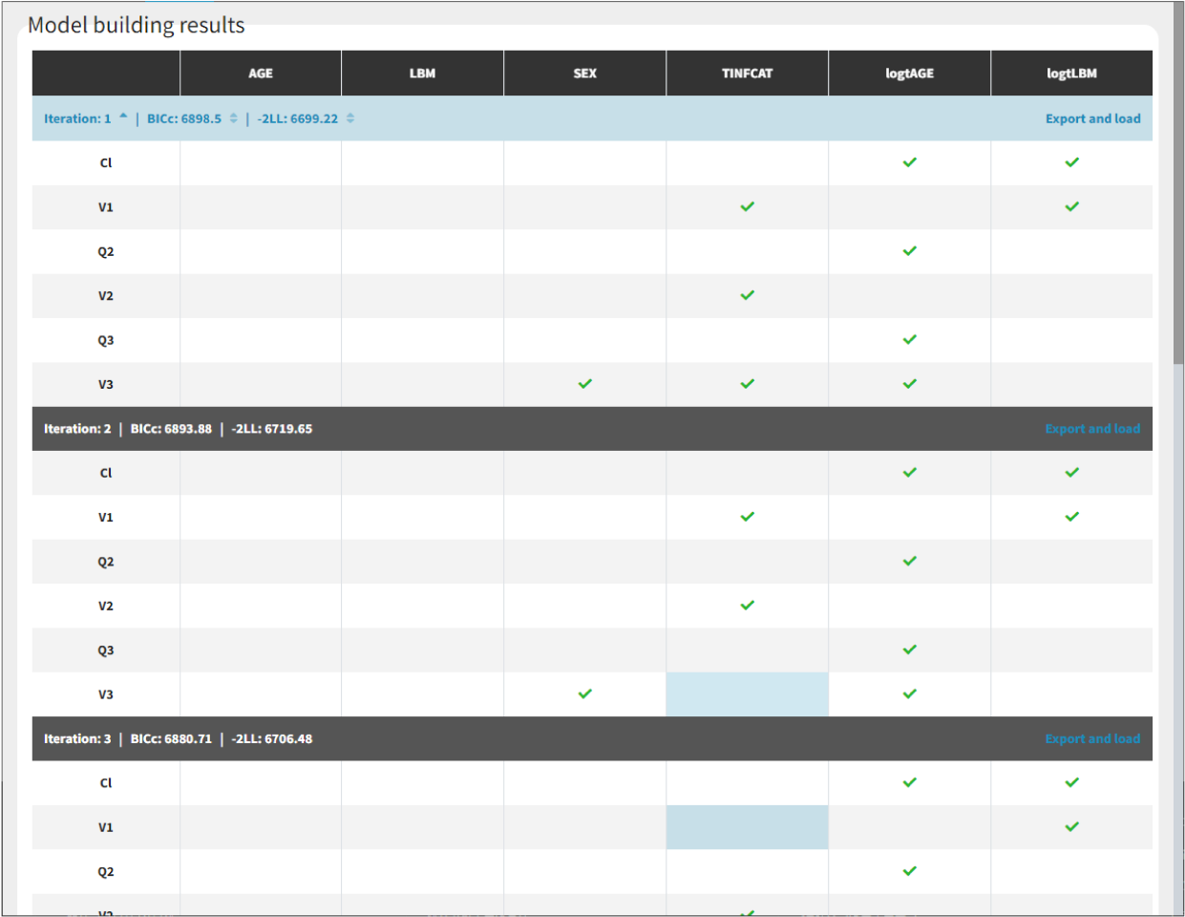This screenshot has height=917, width=1185.
Task: Click Cl logtLBM checkmark in Iteration 3
Action: pos(1071,782)
